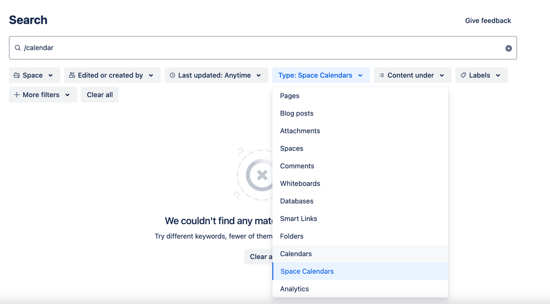Pick Comments from the type menu
This screenshot has width=550, height=304.
[x=360, y=166]
